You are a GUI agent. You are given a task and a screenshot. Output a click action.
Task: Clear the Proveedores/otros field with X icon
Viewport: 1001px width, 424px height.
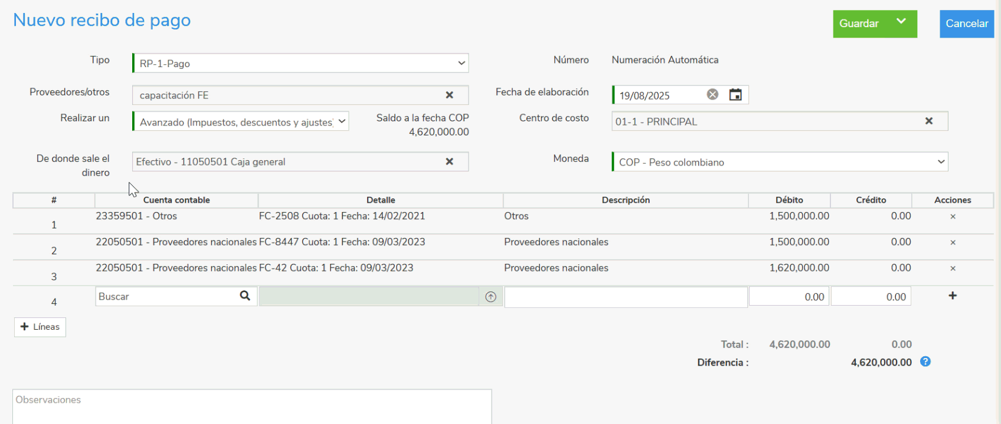click(x=449, y=95)
